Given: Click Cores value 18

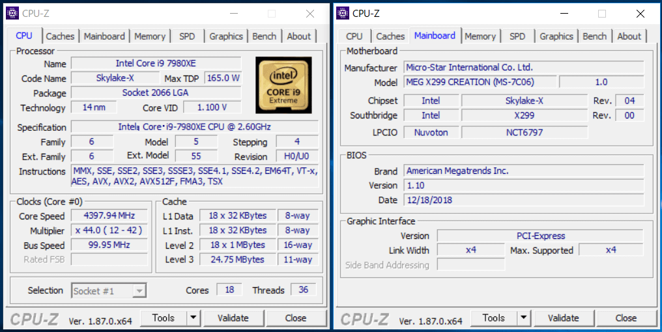Looking at the screenshot, I should pos(229,290).
